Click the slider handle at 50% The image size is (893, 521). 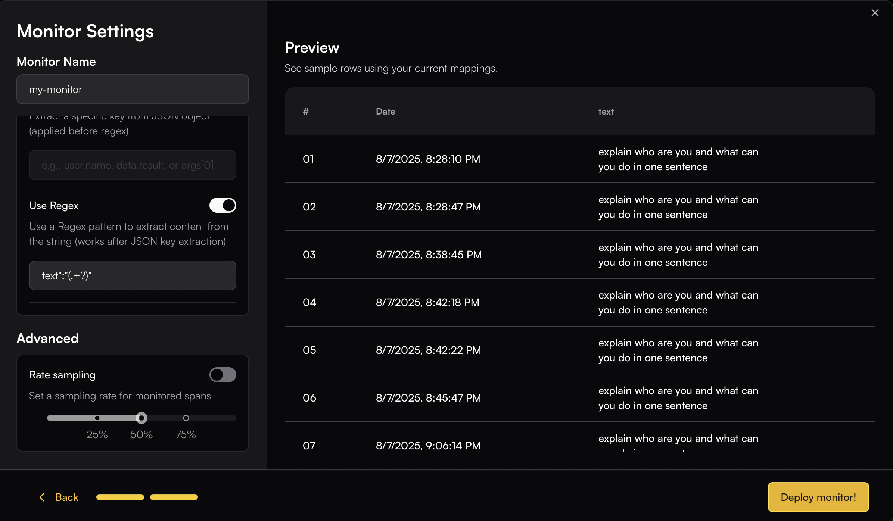pyautogui.click(x=141, y=418)
